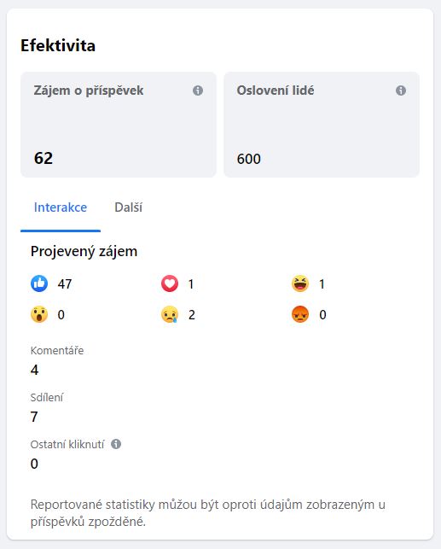This screenshot has height=549, width=441.
Task: Click the Sdílení count of 7
Action: point(34,417)
